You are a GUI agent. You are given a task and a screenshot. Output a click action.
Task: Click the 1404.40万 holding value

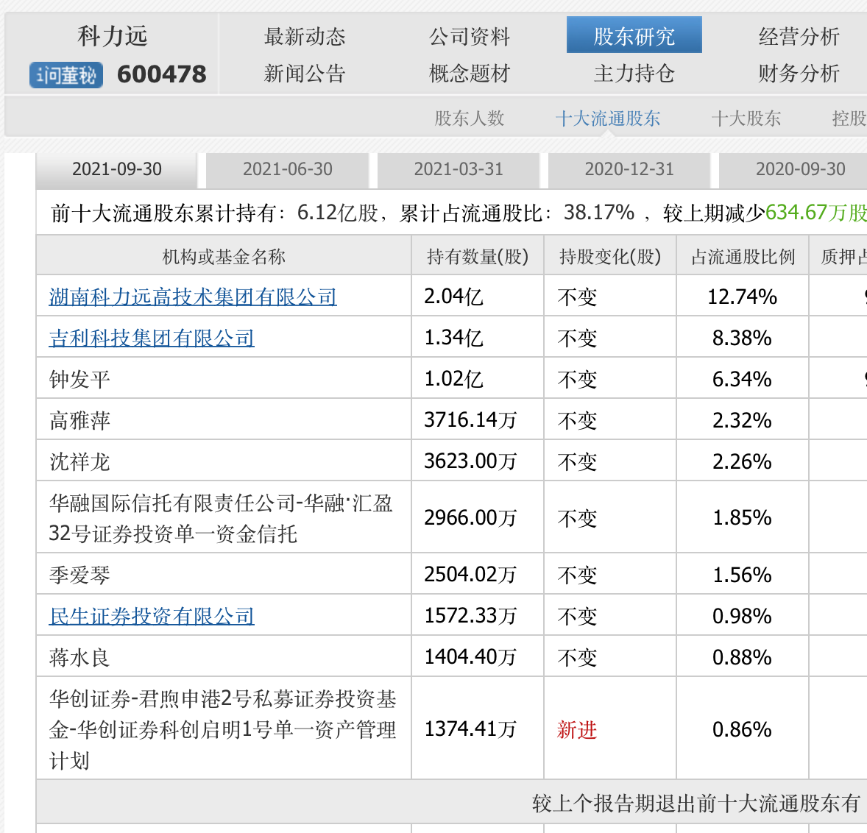[x=470, y=657]
